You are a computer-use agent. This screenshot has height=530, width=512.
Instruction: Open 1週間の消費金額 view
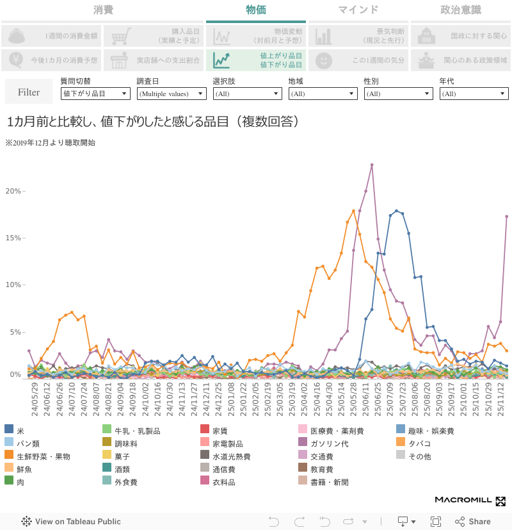pyautogui.click(x=51, y=36)
